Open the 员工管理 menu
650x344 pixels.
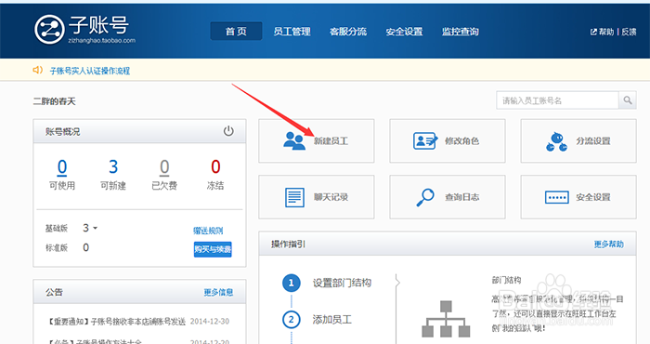[292, 32]
